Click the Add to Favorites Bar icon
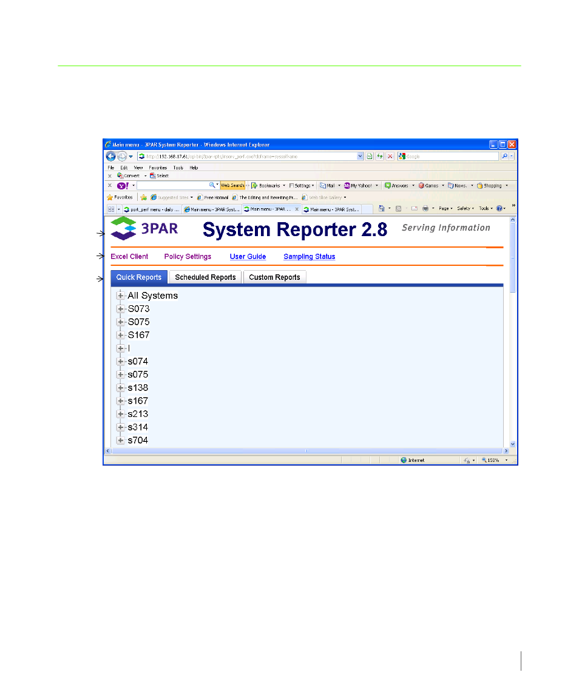The height and width of the screenshot is (695, 579). [x=144, y=197]
